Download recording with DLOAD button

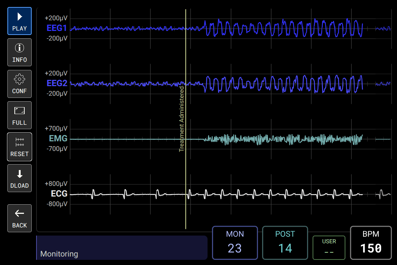20,178
